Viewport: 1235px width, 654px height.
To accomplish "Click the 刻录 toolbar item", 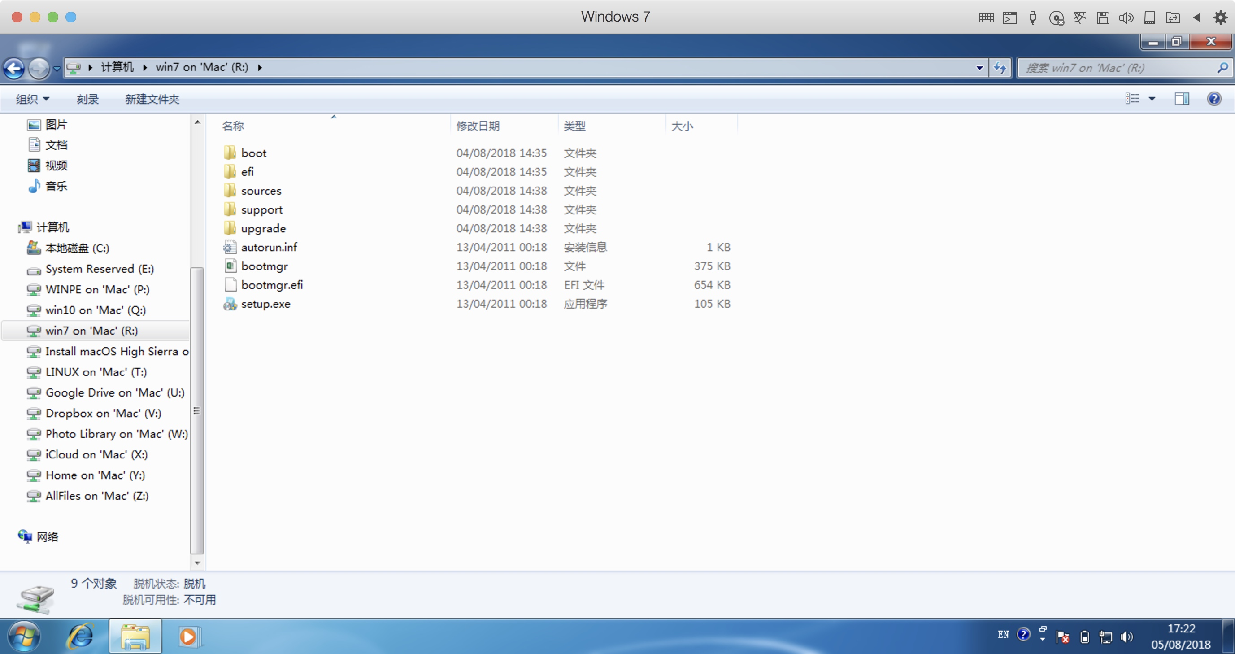I will point(87,99).
